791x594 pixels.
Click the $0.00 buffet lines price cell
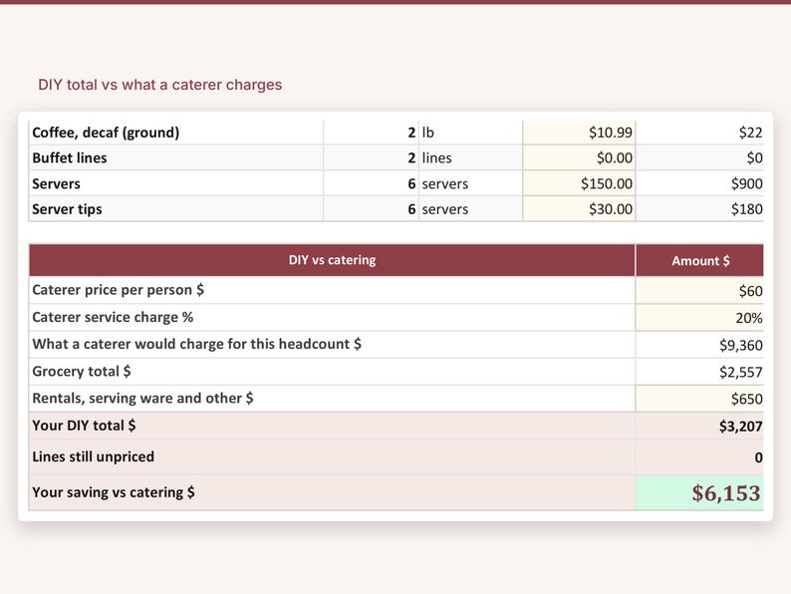[579, 157]
